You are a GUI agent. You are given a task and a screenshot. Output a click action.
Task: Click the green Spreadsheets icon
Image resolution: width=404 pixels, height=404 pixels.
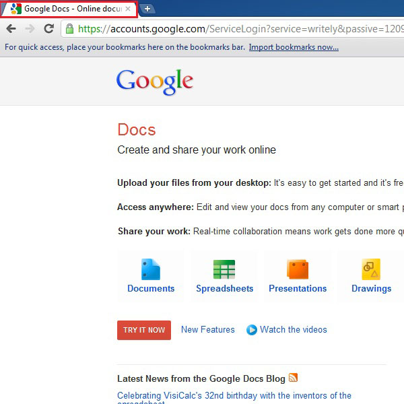tap(224, 269)
